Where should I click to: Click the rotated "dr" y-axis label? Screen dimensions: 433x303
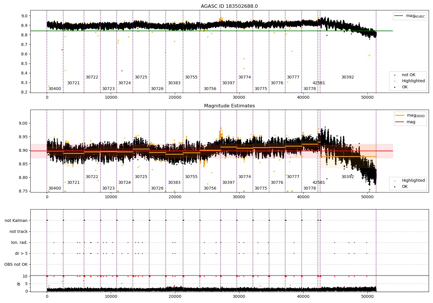(19, 284)
